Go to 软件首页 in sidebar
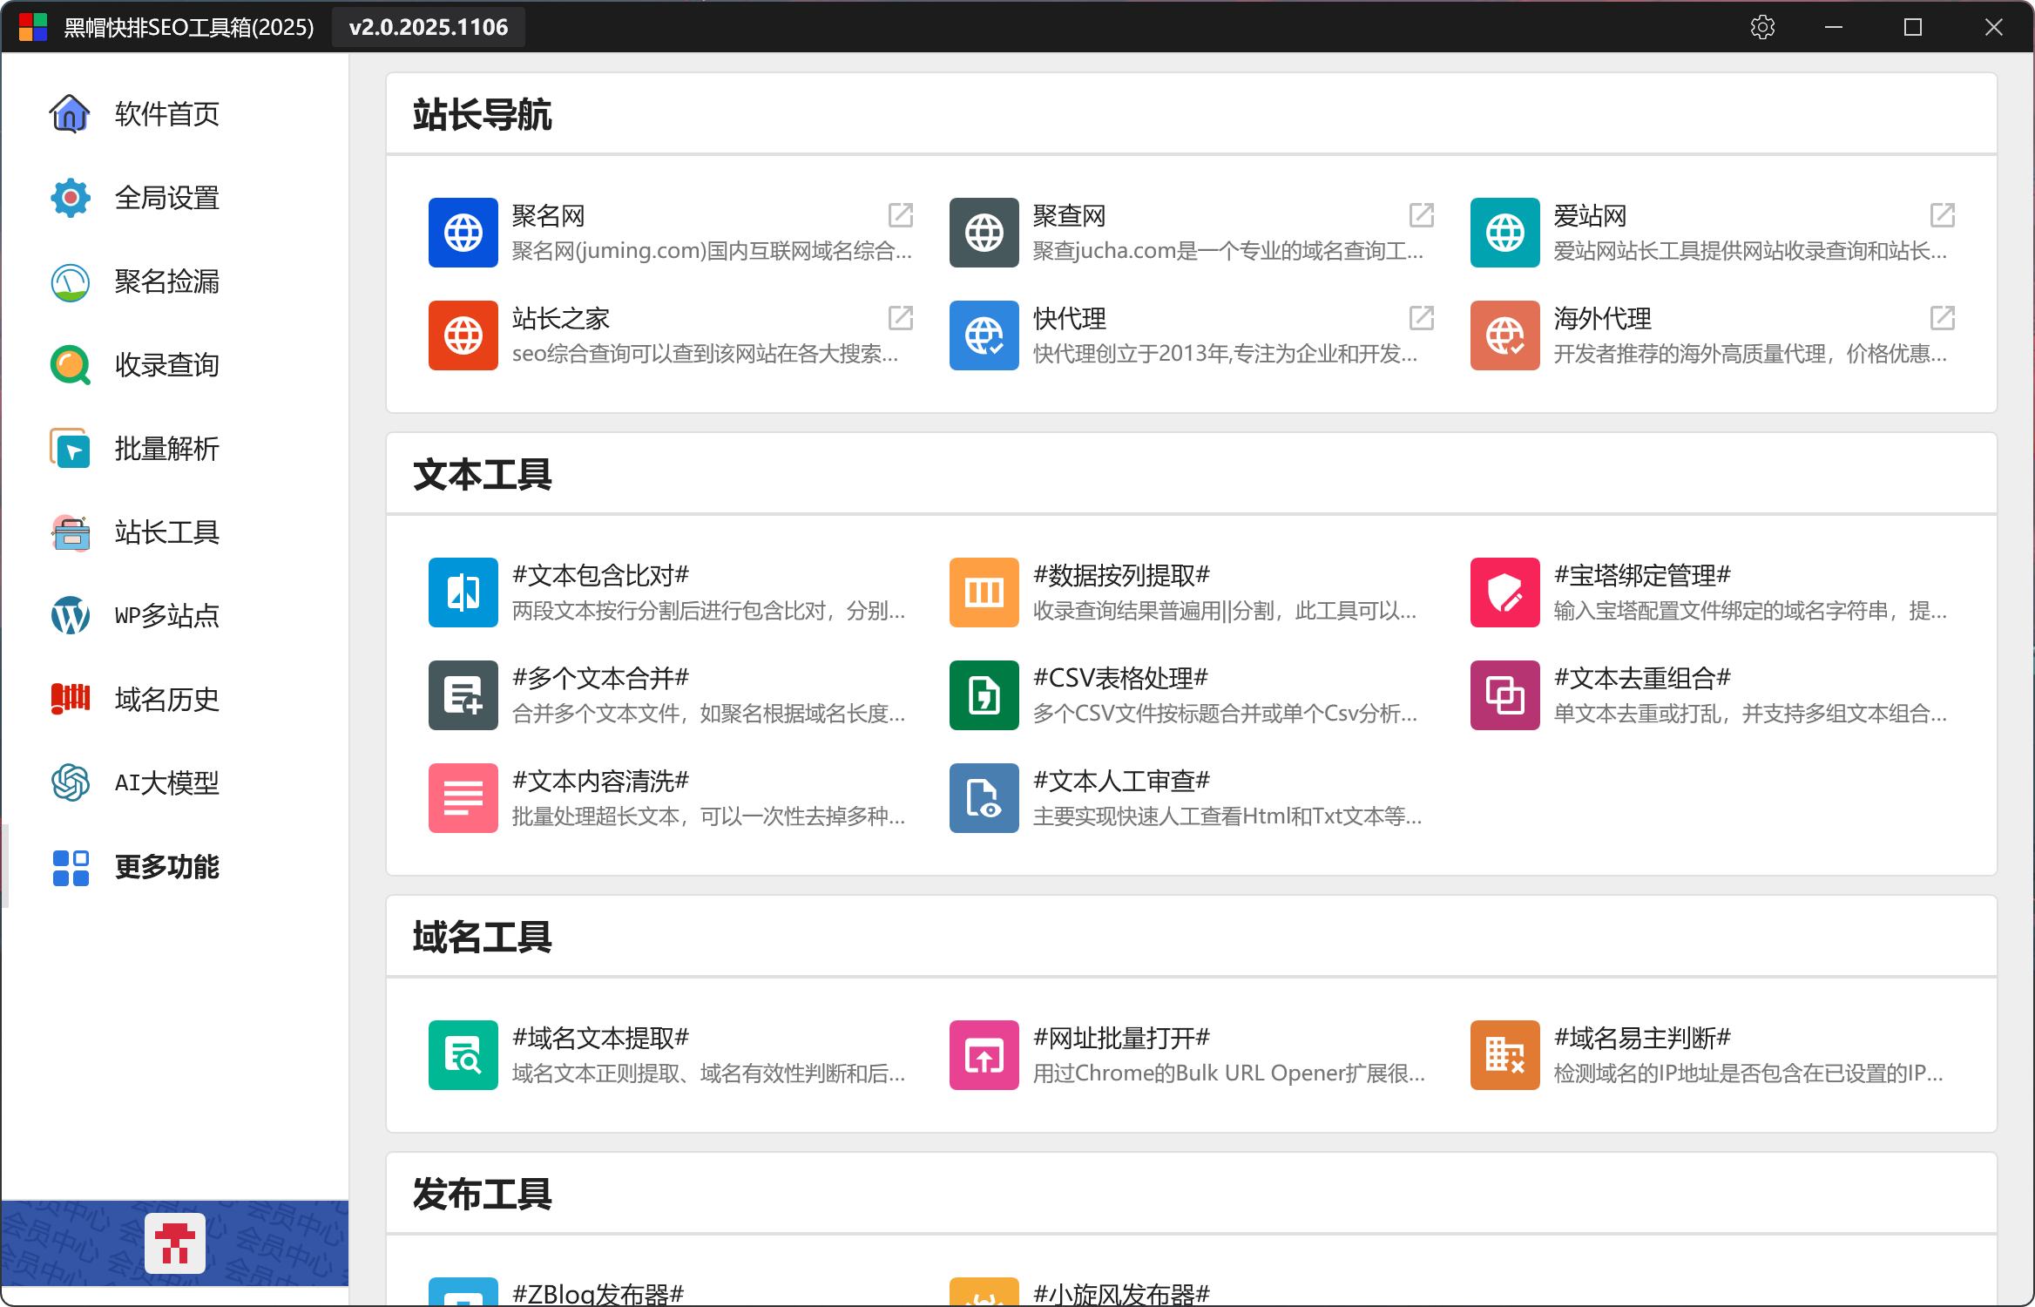2035x1307 pixels. pos(166,114)
